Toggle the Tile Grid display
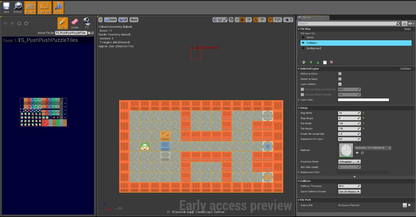The height and width of the screenshot is (217, 416). click(x=30, y=7)
